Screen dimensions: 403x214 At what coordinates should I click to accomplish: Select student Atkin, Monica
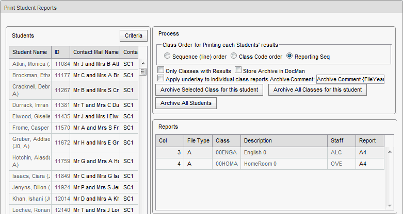30,64
